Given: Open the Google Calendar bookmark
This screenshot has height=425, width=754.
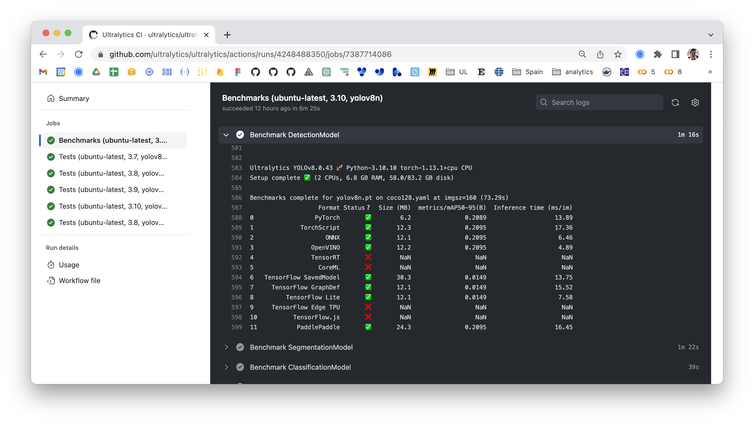Looking at the screenshot, I should [x=61, y=72].
